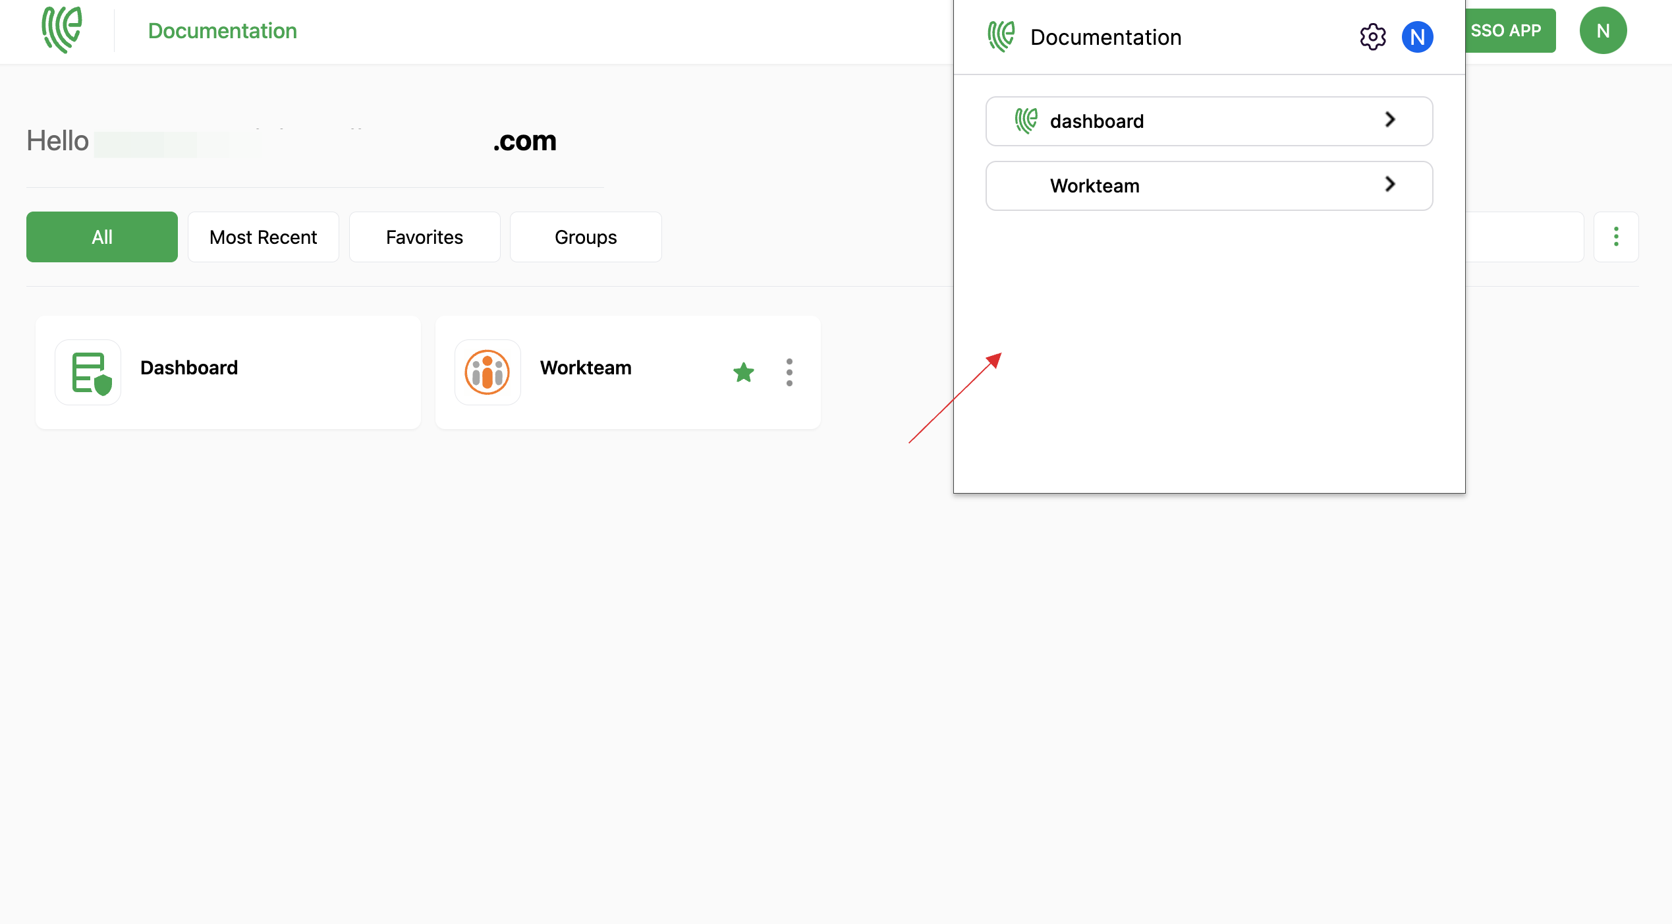Open the Workteam app card title
The image size is (1672, 924).
[x=586, y=368]
